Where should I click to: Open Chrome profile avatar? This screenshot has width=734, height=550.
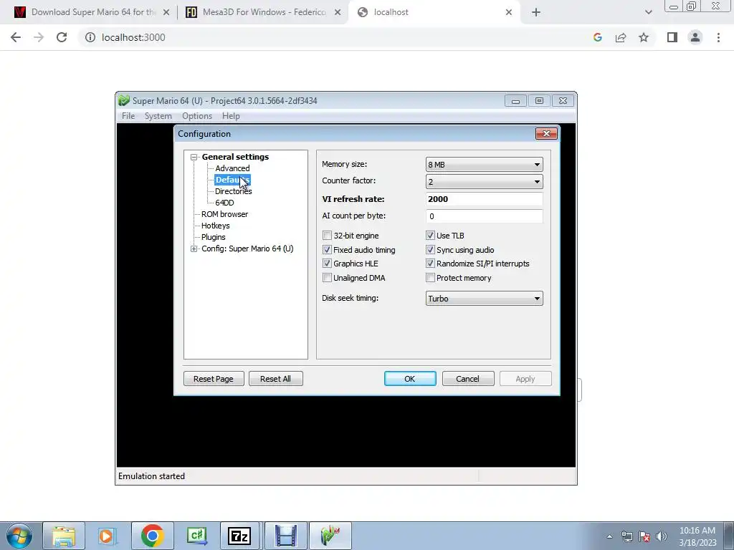(x=695, y=37)
